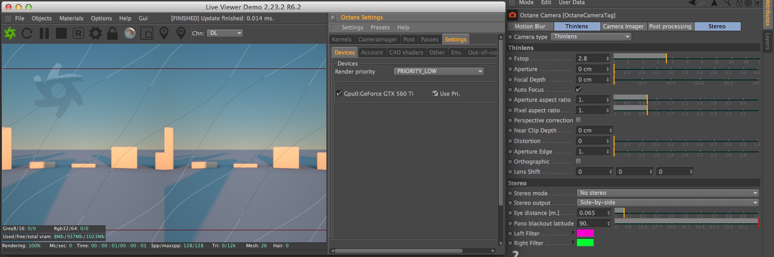This screenshot has height=257, width=774.
Task: Click the Lens Shift animation dot
Action: click(510, 172)
